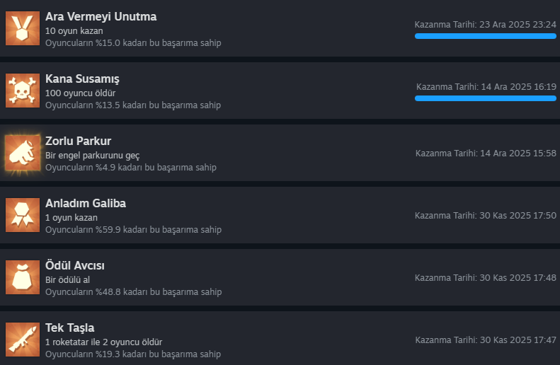
Task: Select the Ara Vermeyi Unutma title text
Action: [101, 17]
